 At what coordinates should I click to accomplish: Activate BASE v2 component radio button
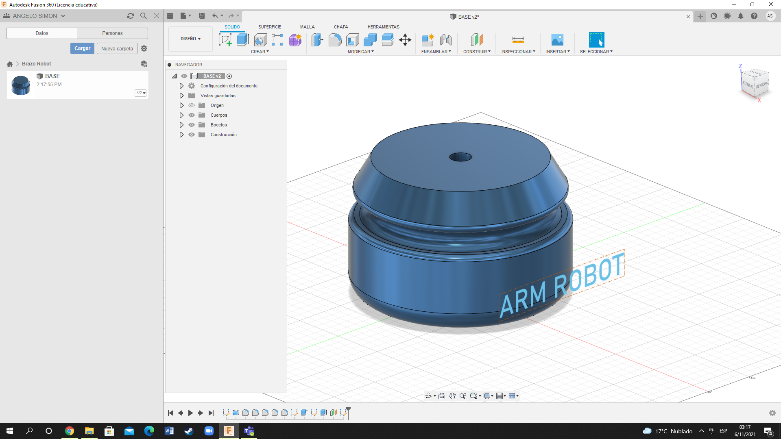(229, 76)
